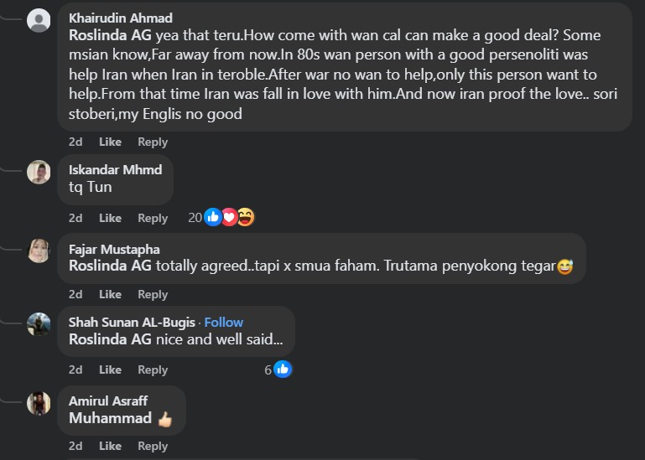The height and width of the screenshot is (460, 645).
Task: Open Shah Sunan AL-Bugis's avatar
Action: 39,324
